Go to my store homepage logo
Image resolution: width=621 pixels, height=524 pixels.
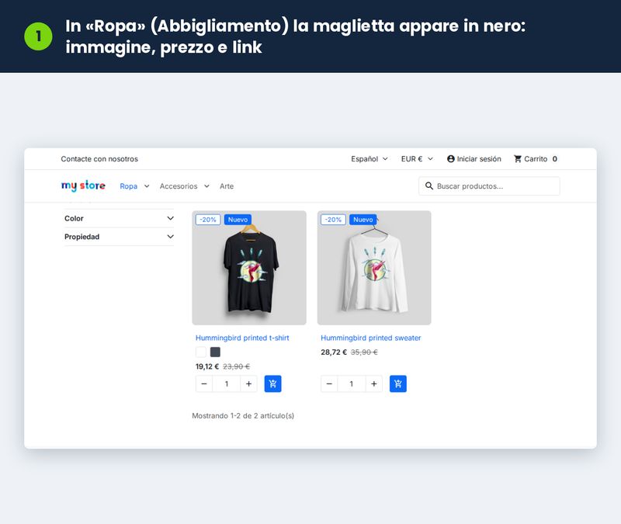(83, 186)
